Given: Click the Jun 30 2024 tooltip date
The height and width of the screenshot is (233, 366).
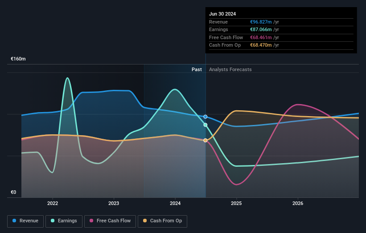Looking at the screenshot, I should [x=222, y=14].
